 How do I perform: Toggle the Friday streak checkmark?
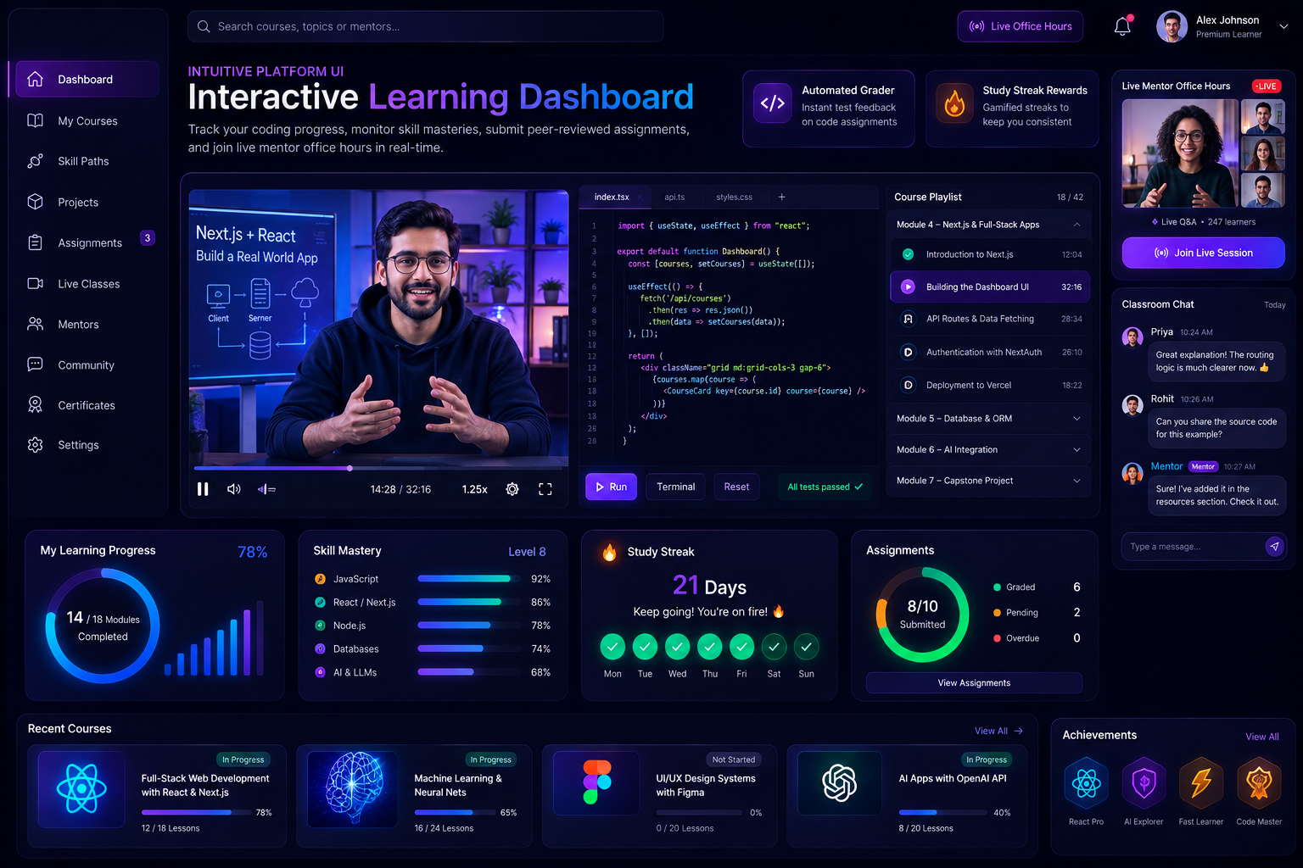(x=741, y=647)
